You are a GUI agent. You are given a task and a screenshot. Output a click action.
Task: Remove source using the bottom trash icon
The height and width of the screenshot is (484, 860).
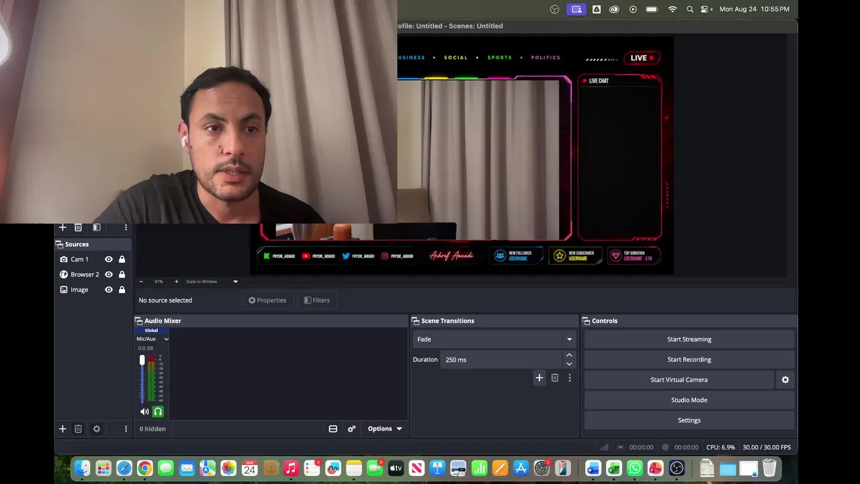(78, 429)
